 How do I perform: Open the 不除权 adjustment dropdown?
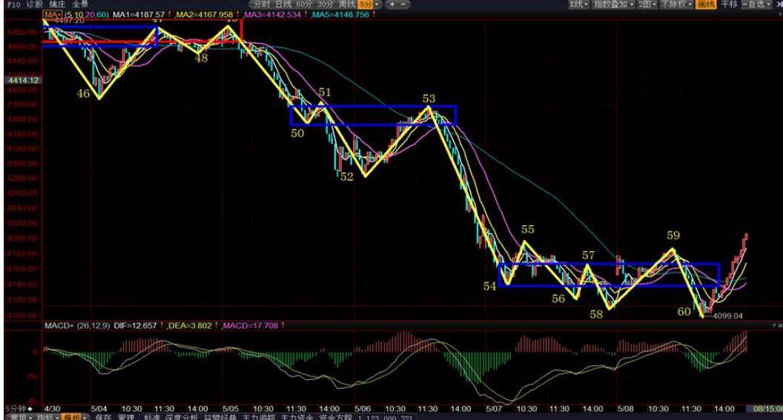(677, 4)
